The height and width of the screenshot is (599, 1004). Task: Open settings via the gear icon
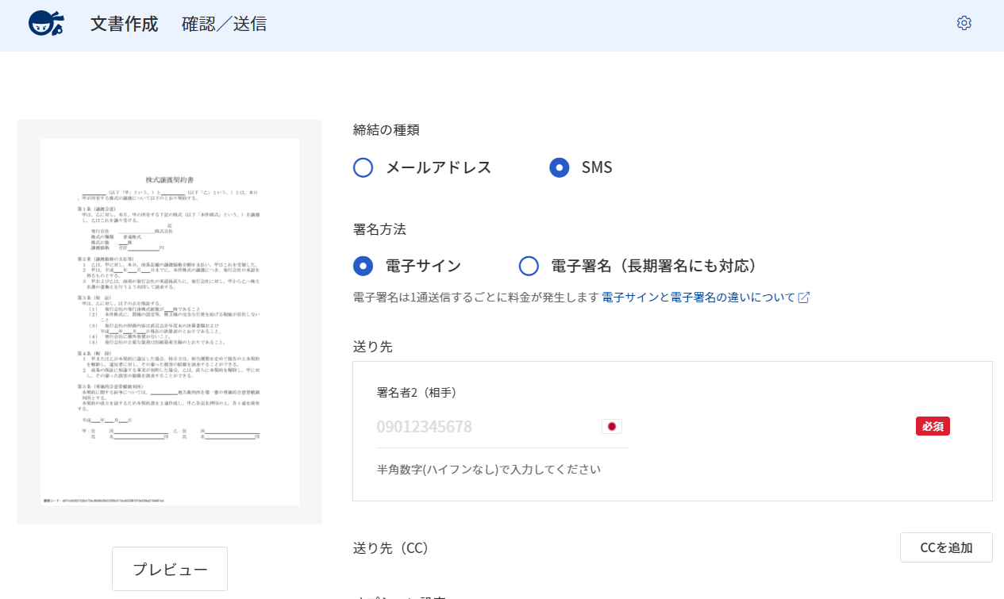tap(964, 23)
